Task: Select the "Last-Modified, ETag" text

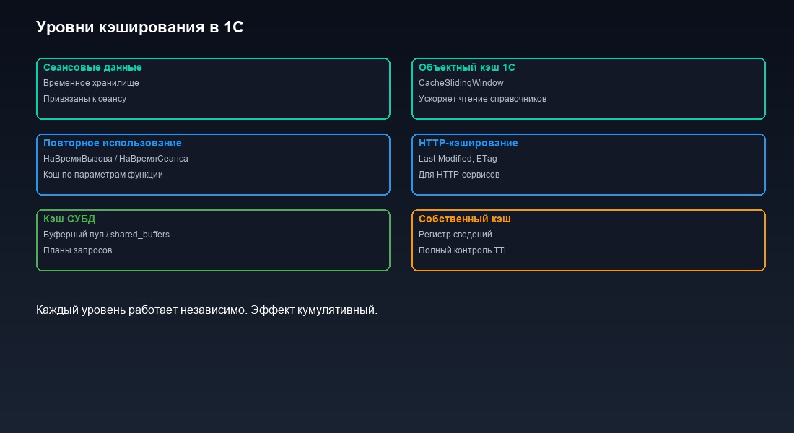Action: click(458, 159)
